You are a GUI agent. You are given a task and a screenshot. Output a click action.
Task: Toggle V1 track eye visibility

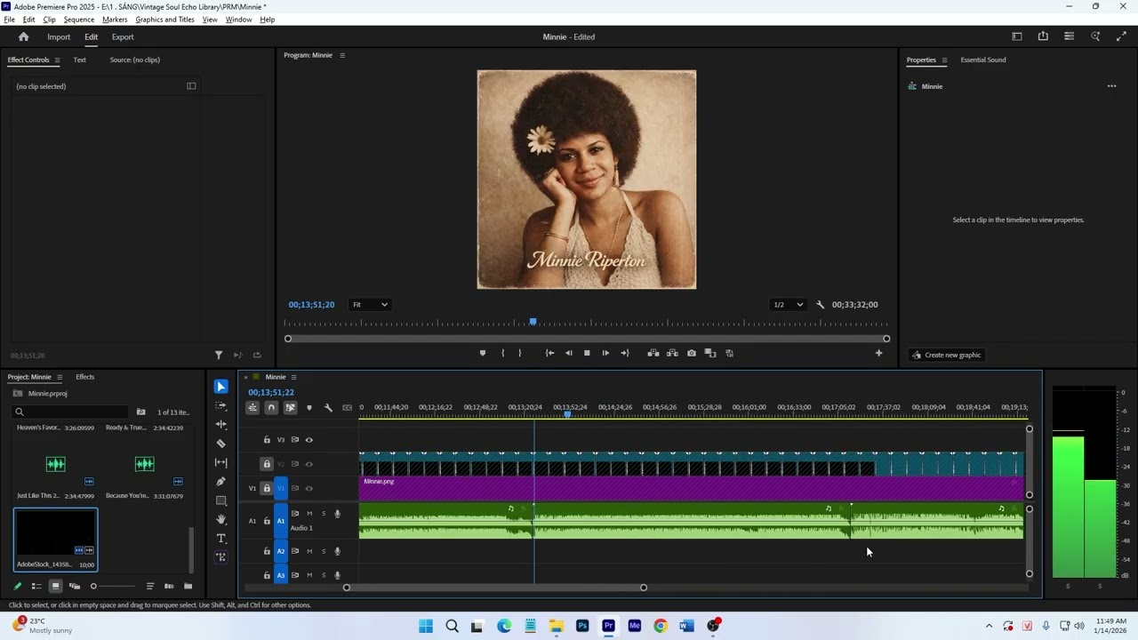coord(309,488)
